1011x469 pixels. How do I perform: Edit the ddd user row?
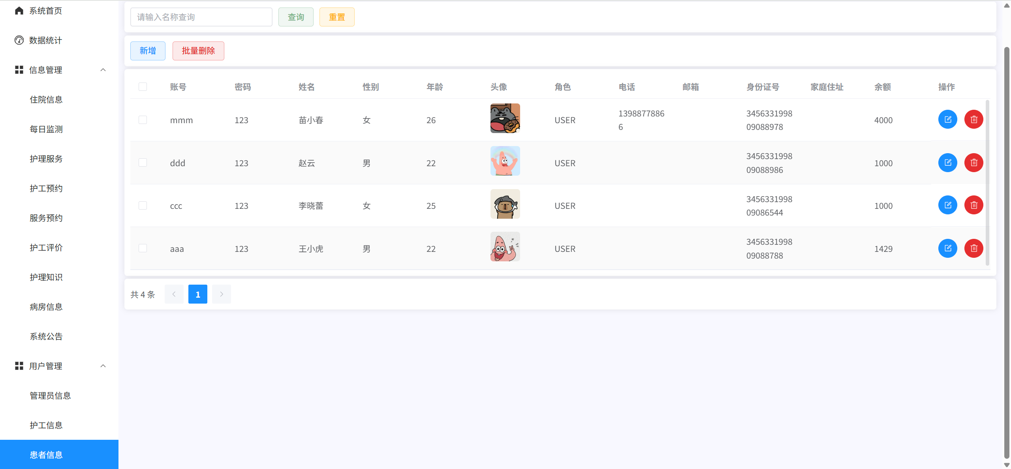pos(947,162)
